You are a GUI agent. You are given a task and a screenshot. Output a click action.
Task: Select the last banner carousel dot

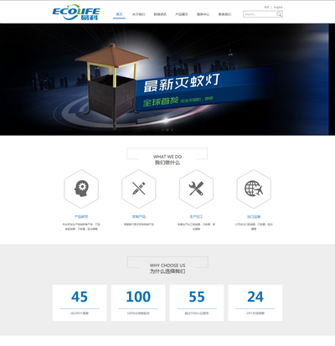pos(172,130)
